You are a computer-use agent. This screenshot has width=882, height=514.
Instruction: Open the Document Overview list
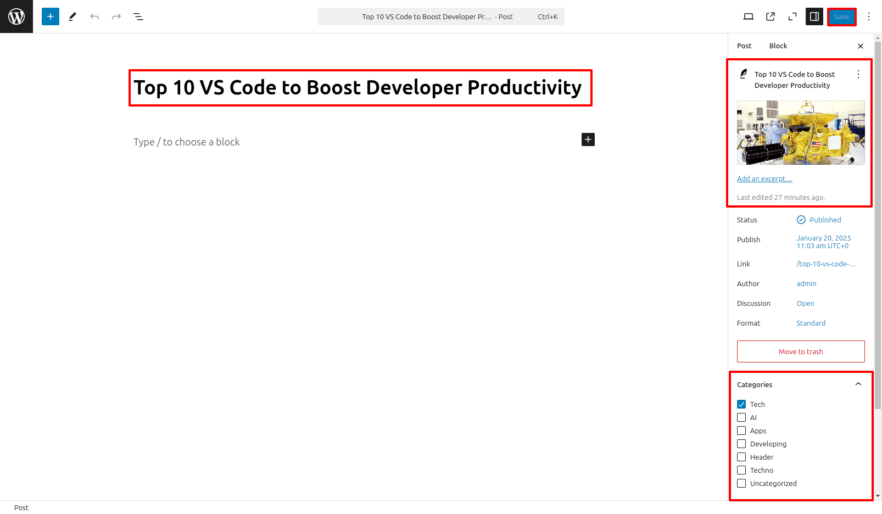(138, 16)
